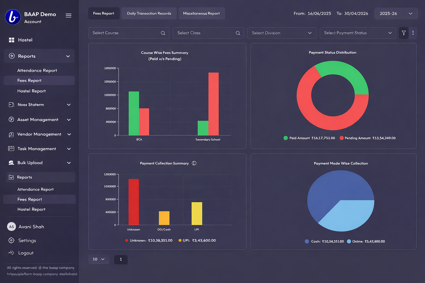
Task: Click the BAAP logo in sidebar header
Action: point(13,17)
